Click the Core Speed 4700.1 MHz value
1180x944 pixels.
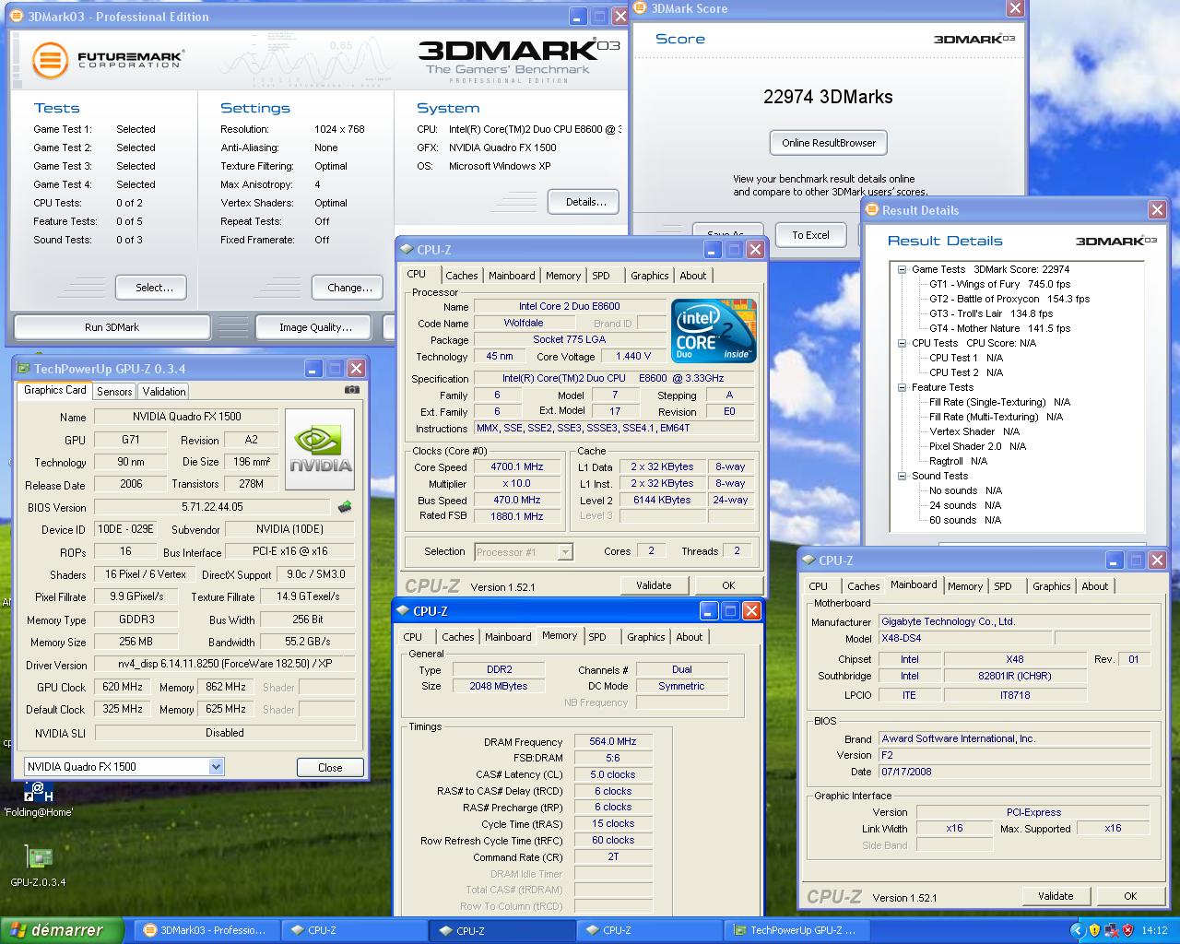(517, 466)
